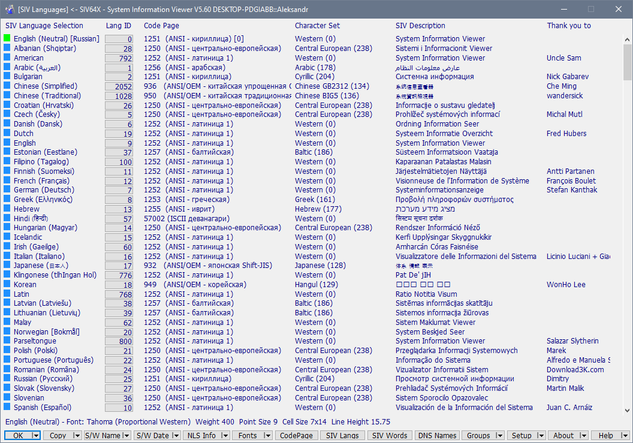Select the blue square beside Albanian (Shqiptar)
633x443 pixels.
[7, 47]
